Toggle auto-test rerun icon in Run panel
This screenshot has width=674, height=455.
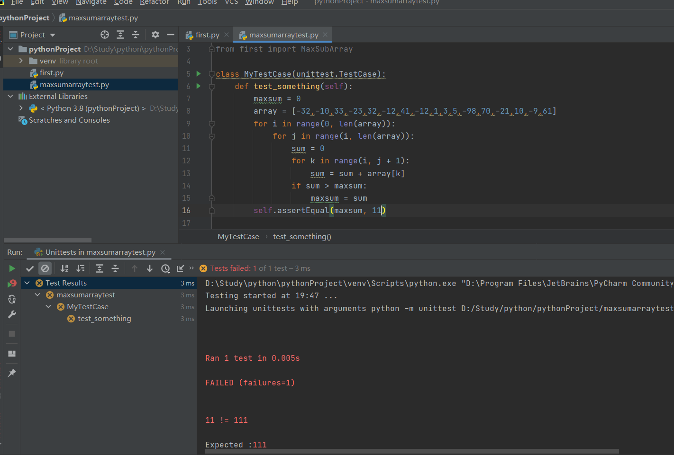pyautogui.click(x=12, y=299)
